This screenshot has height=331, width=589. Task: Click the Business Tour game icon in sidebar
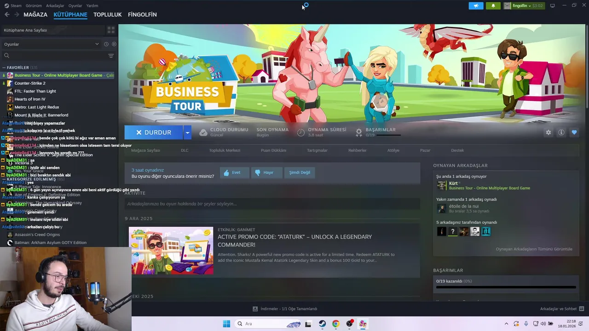(x=10, y=75)
